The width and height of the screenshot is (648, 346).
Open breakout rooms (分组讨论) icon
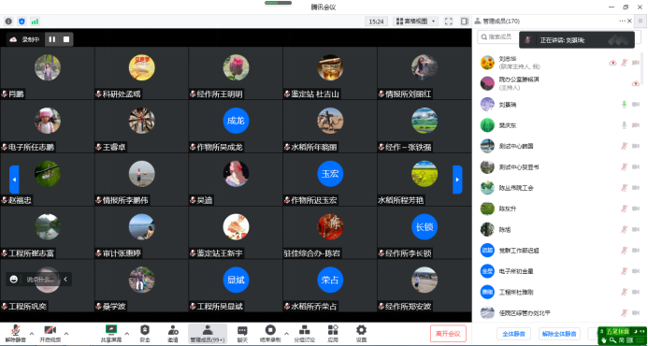pos(305,329)
